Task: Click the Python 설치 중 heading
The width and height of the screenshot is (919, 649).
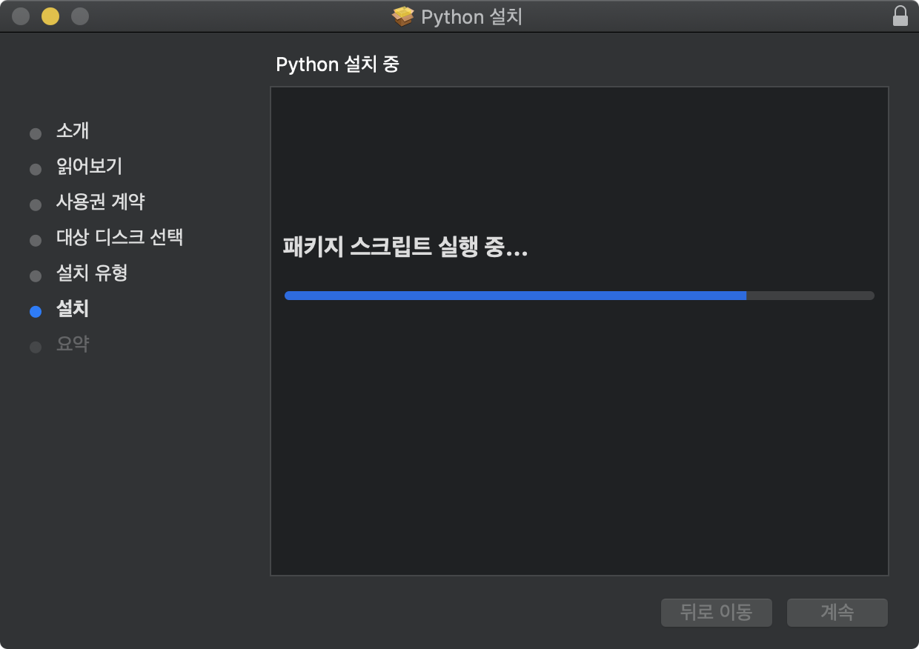Action: click(338, 64)
